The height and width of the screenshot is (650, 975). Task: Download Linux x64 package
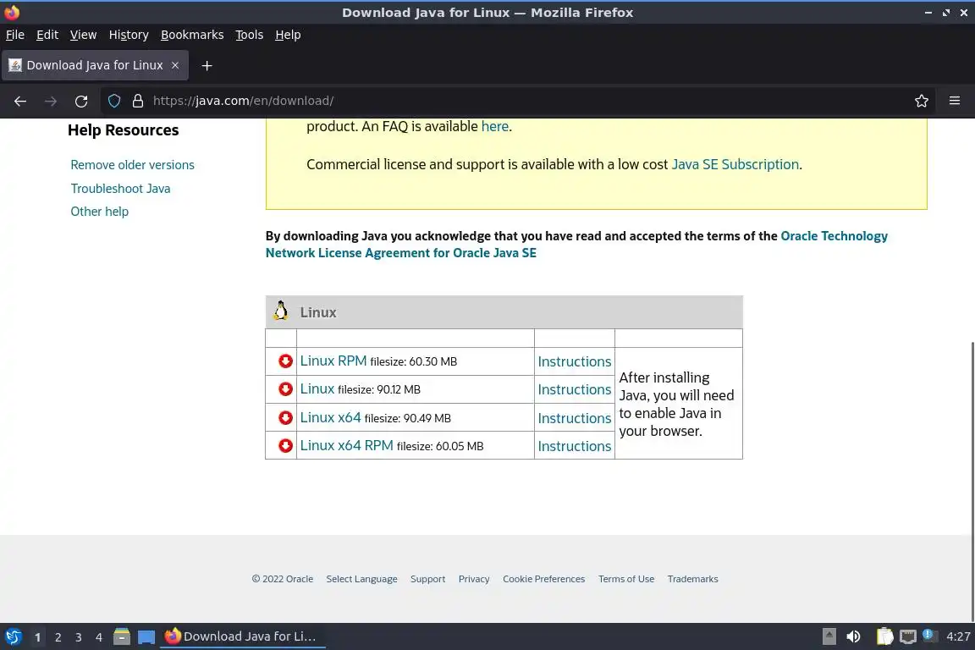click(x=330, y=417)
